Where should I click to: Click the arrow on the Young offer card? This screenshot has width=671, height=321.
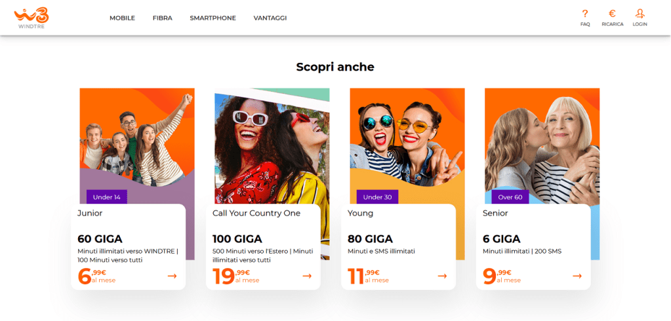point(442,276)
